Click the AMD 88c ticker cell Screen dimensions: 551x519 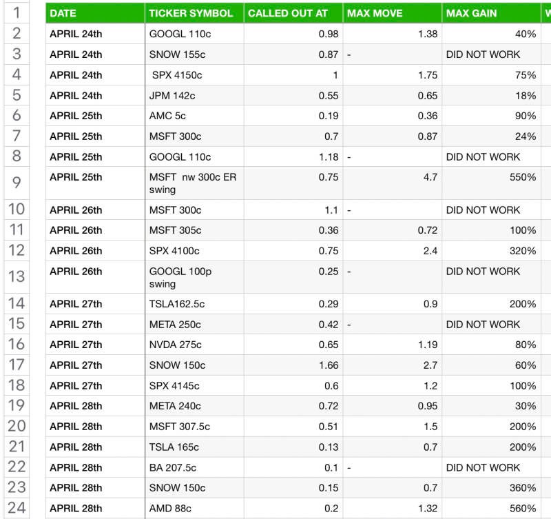pyautogui.click(x=194, y=508)
